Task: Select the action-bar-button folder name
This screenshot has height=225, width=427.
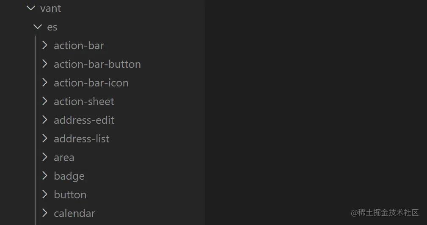Action: coord(97,64)
